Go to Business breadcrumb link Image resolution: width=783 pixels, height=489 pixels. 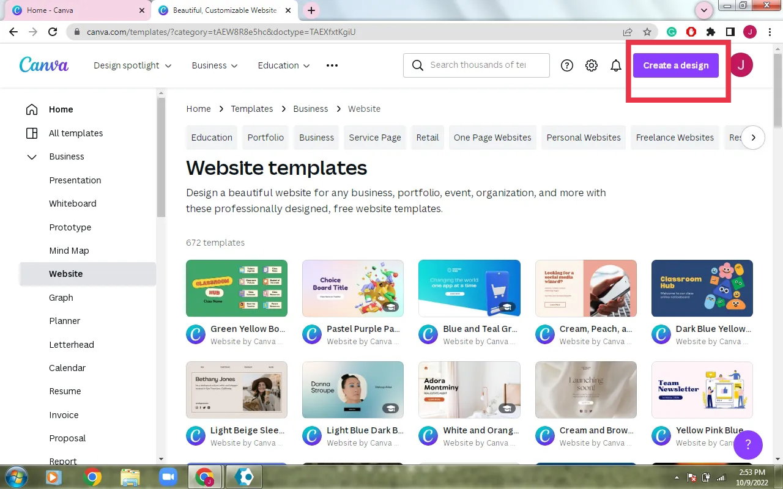[311, 109]
